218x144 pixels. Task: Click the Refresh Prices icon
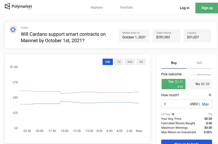(x=194, y=75)
